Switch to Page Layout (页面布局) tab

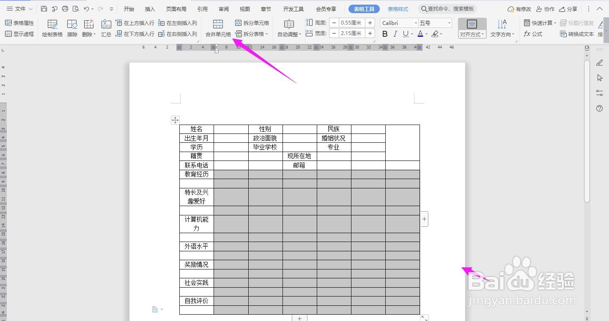pyautogui.click(x=176, y=9)
